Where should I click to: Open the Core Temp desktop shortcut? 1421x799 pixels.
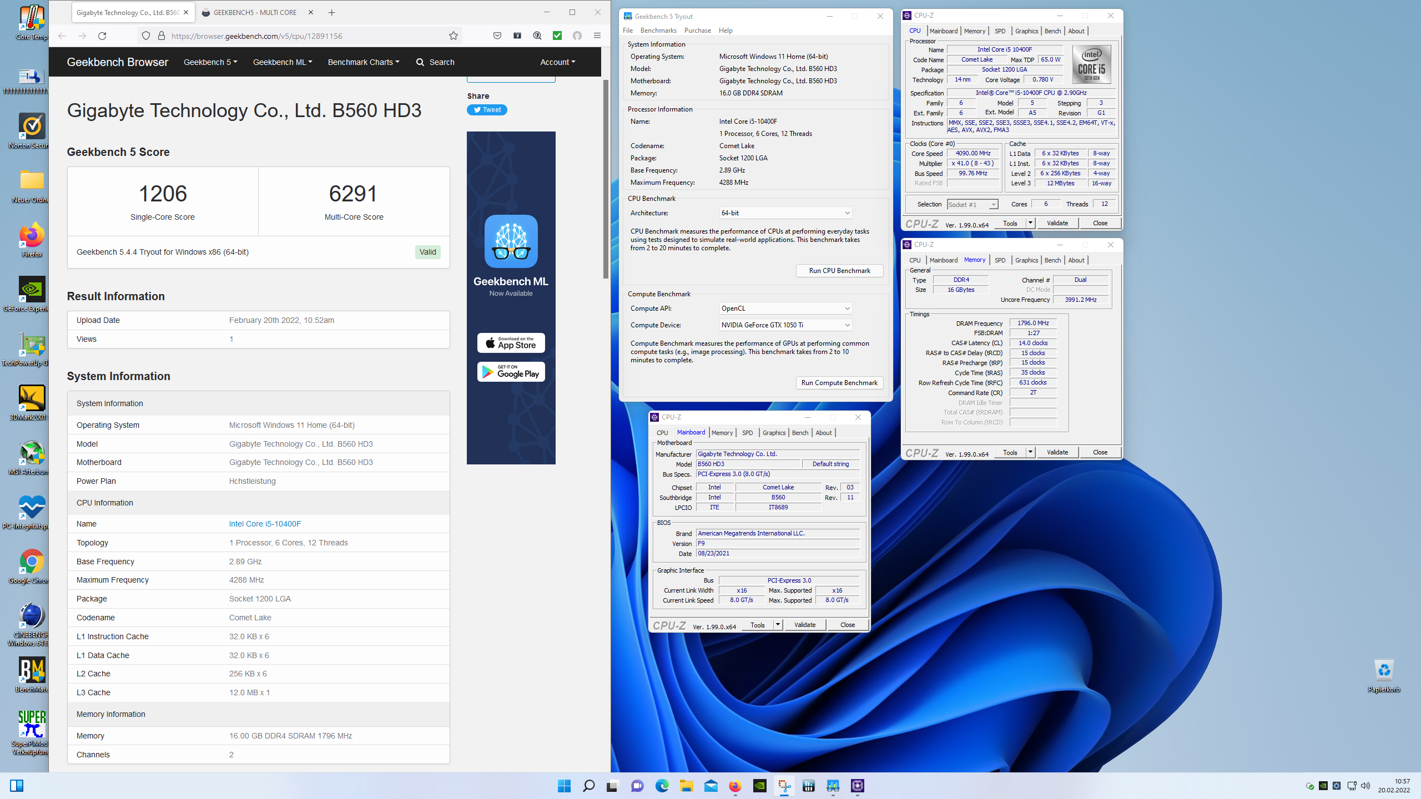tap(32, 23)
